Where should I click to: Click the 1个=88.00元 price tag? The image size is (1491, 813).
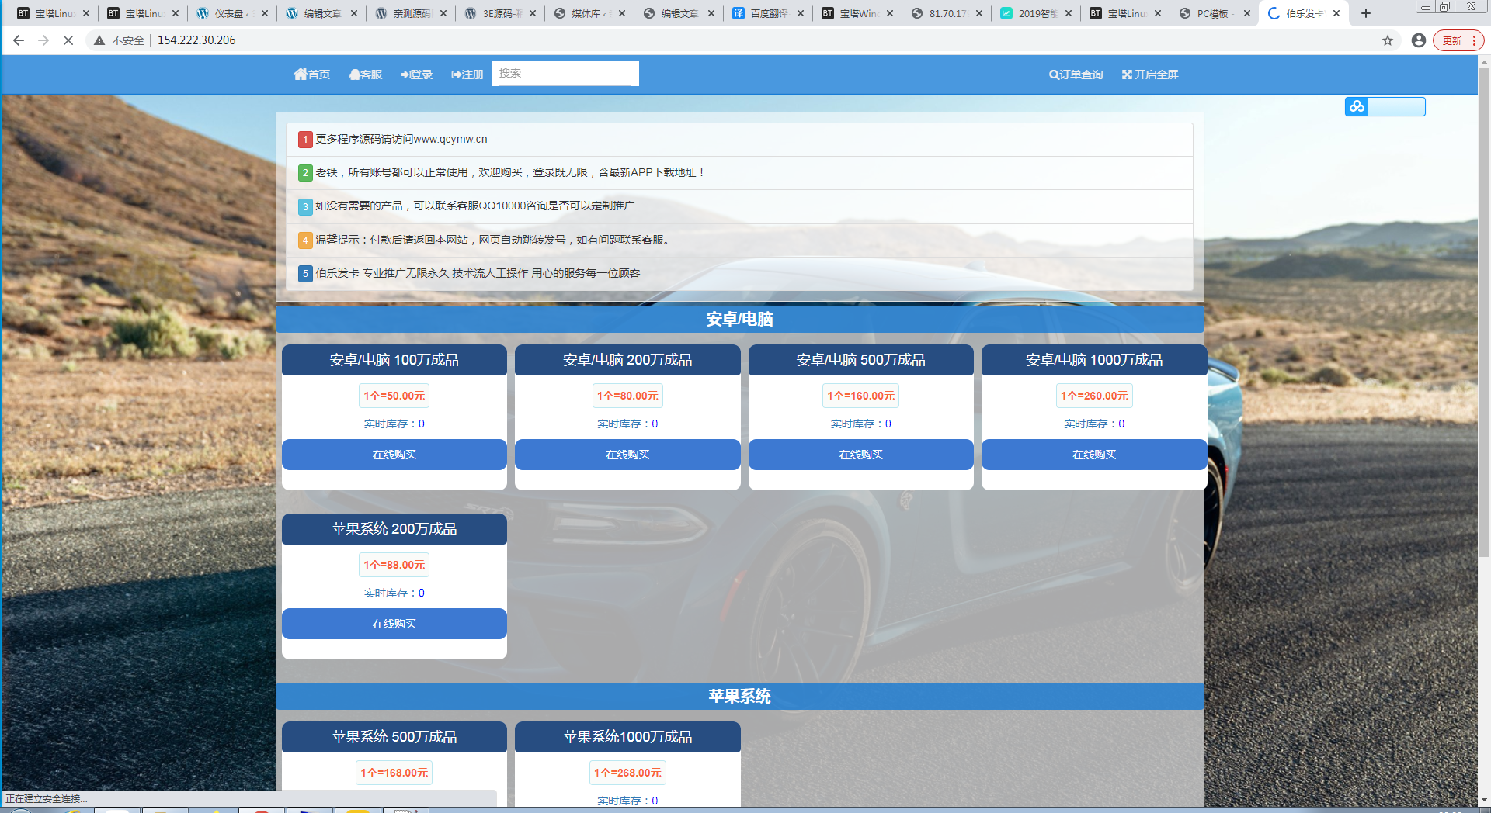tap(394, 565)
